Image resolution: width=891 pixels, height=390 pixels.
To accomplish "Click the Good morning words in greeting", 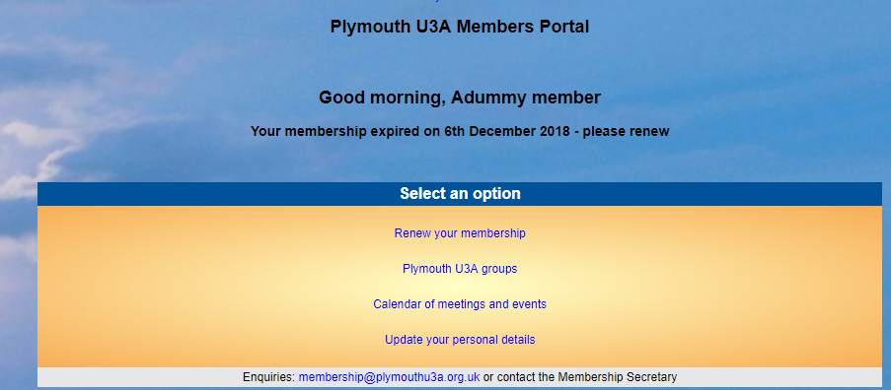I will click(382, 98).
